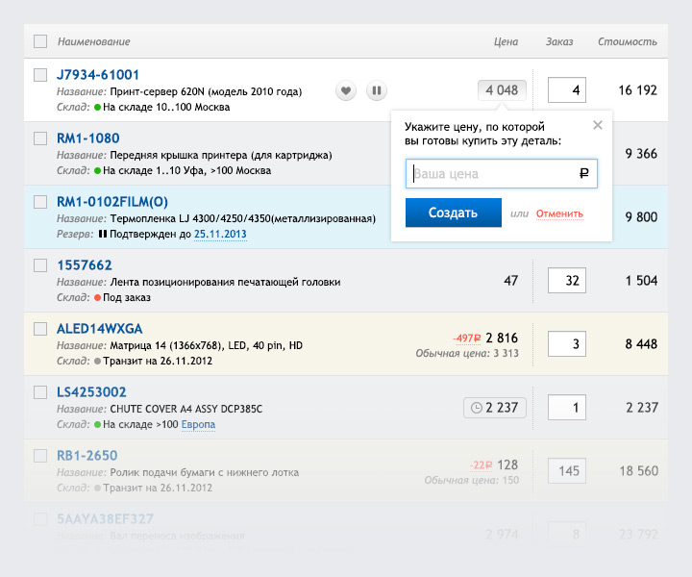The image size is (692, 577).
Task: Click the pause reserve icon for J7934-61001
Action: 377,90
